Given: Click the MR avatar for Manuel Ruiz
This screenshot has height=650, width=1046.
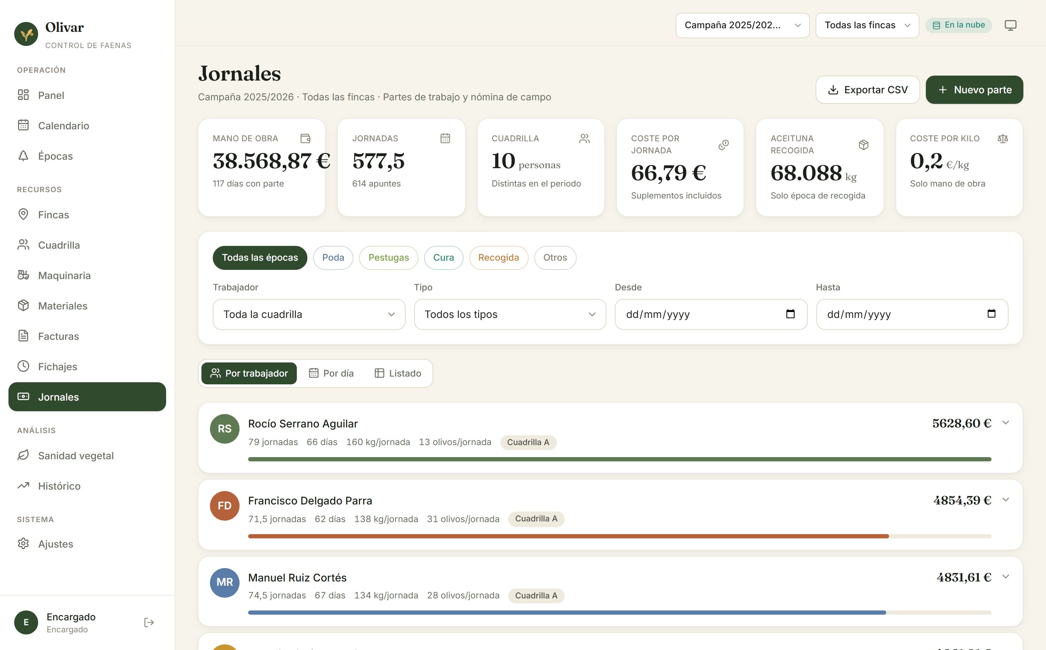Looking at the screenshot, I should pyautogui.click(x=224, y=583).
